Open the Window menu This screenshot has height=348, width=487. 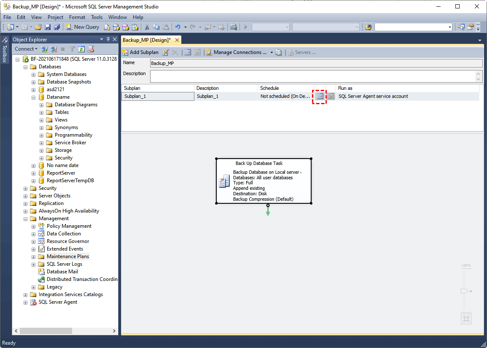point(117,17)
